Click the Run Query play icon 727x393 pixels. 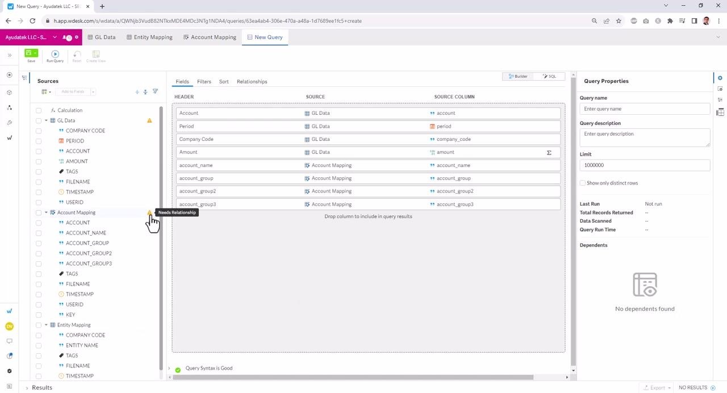tap(55, 54)
